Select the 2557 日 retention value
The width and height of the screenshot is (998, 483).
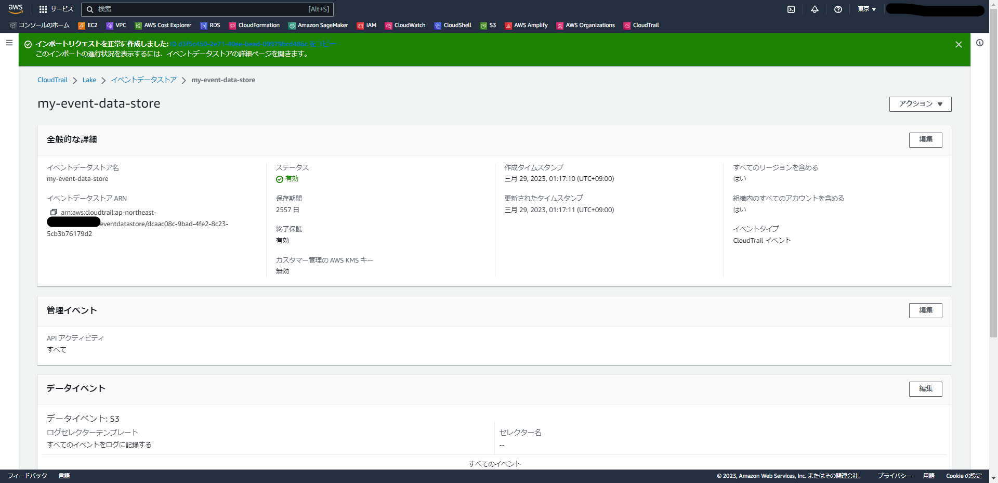point(287,210)
